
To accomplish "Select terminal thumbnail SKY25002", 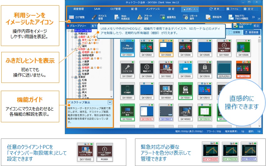I will pyautogui.click(x=147, y=48).
